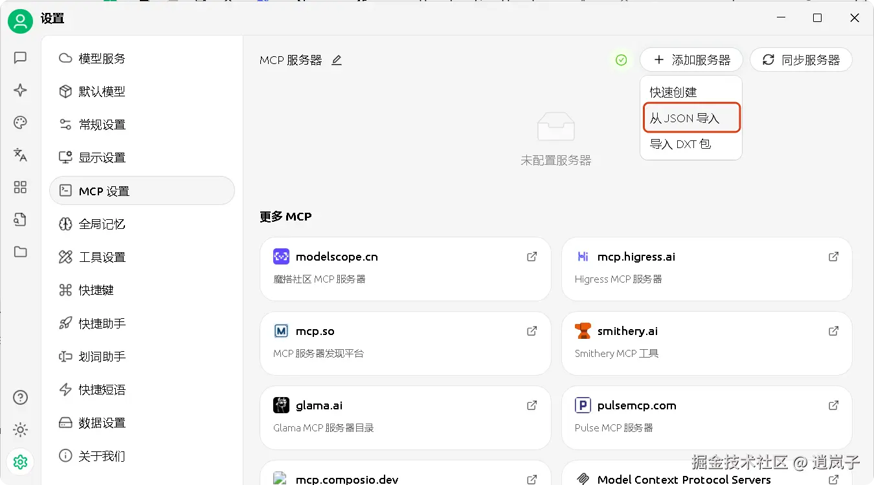874x485 pixels.
Task: Open the mcp.higress.ai card
Action: (707, 268)
